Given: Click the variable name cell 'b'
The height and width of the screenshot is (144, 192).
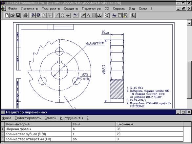Looking at the screenshot, I should click(x=94, y=129).
